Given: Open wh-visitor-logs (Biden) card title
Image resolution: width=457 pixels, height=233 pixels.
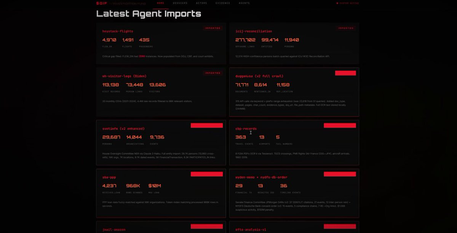Looking at the screenshot, I should [x=124, y=76].
